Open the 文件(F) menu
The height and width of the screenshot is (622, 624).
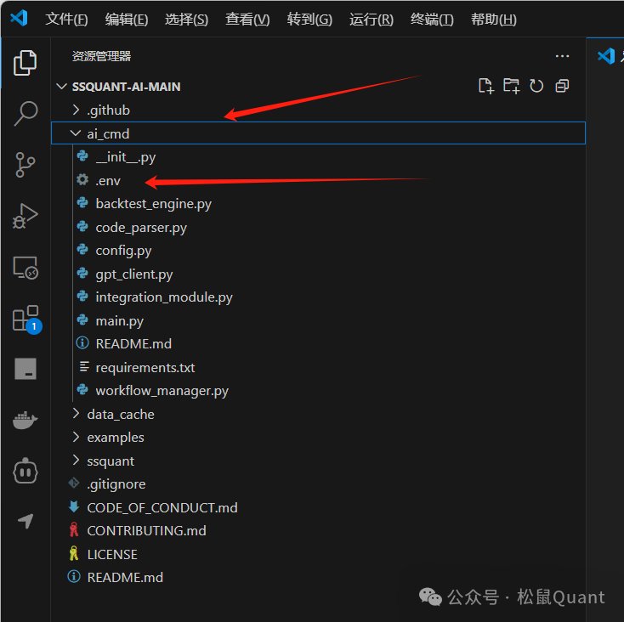pyautogui.click(x=66, y=20)
